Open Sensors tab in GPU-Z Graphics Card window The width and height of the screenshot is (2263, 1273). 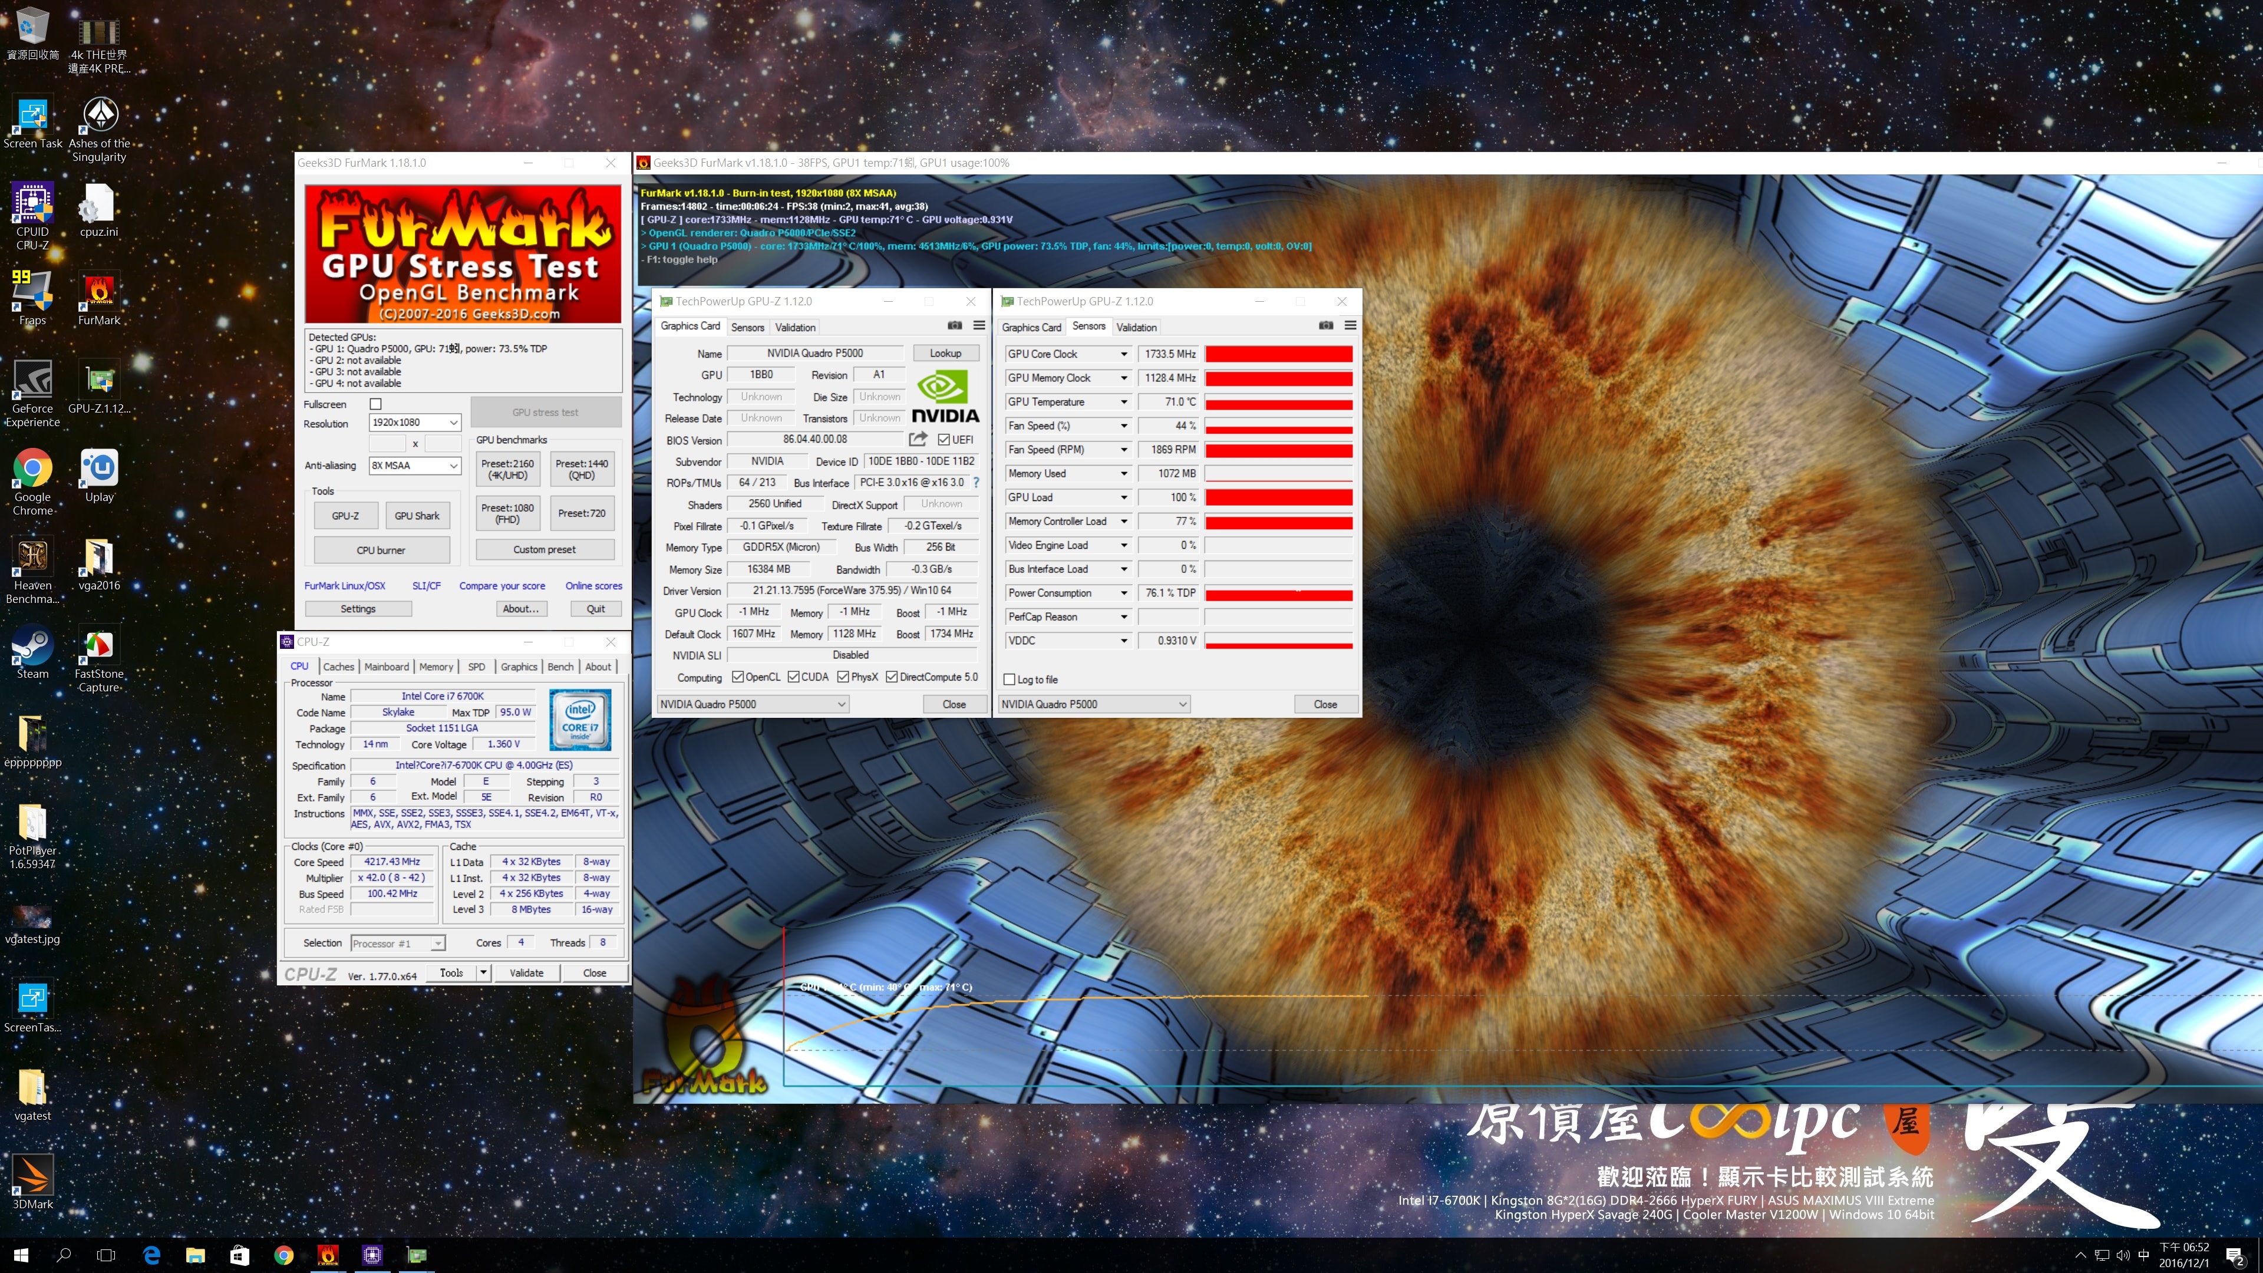coord(748,328)
